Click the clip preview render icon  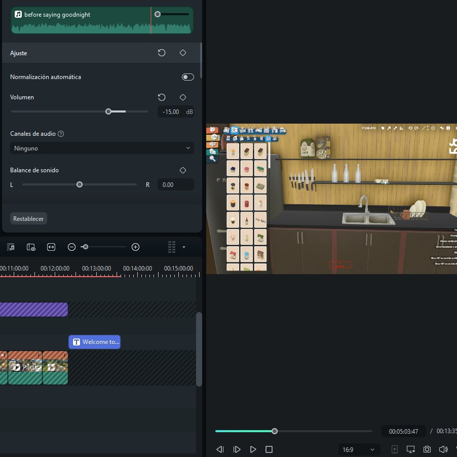(x=31, y=247)
